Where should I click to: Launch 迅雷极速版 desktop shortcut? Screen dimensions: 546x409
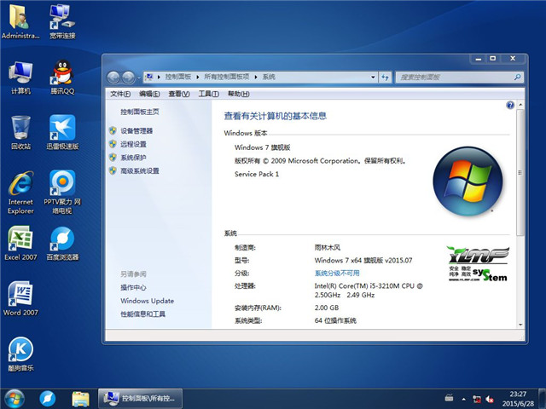pos(62,133)
